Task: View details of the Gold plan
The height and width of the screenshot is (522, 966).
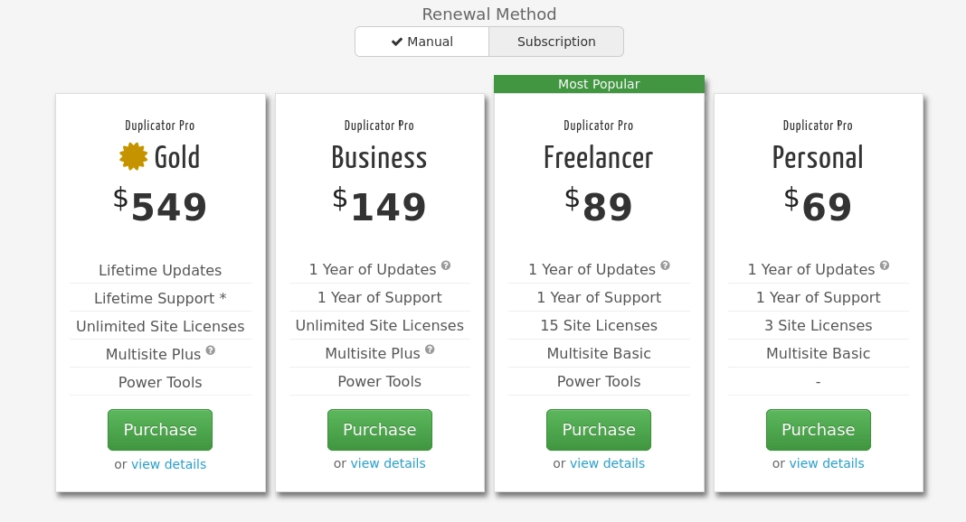Action: tap(169, 464)
